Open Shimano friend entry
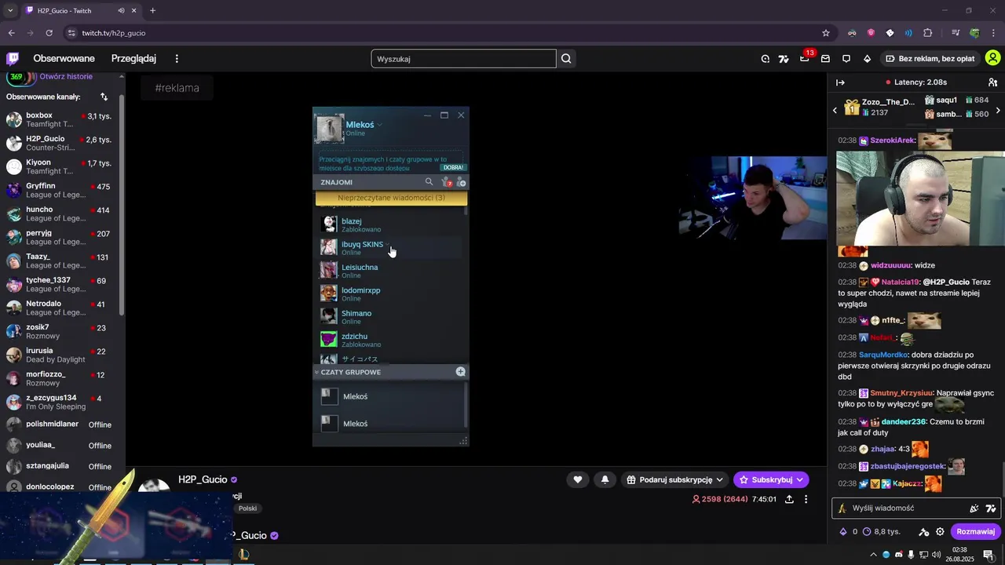1005x565 pixels. coord(390,316)
